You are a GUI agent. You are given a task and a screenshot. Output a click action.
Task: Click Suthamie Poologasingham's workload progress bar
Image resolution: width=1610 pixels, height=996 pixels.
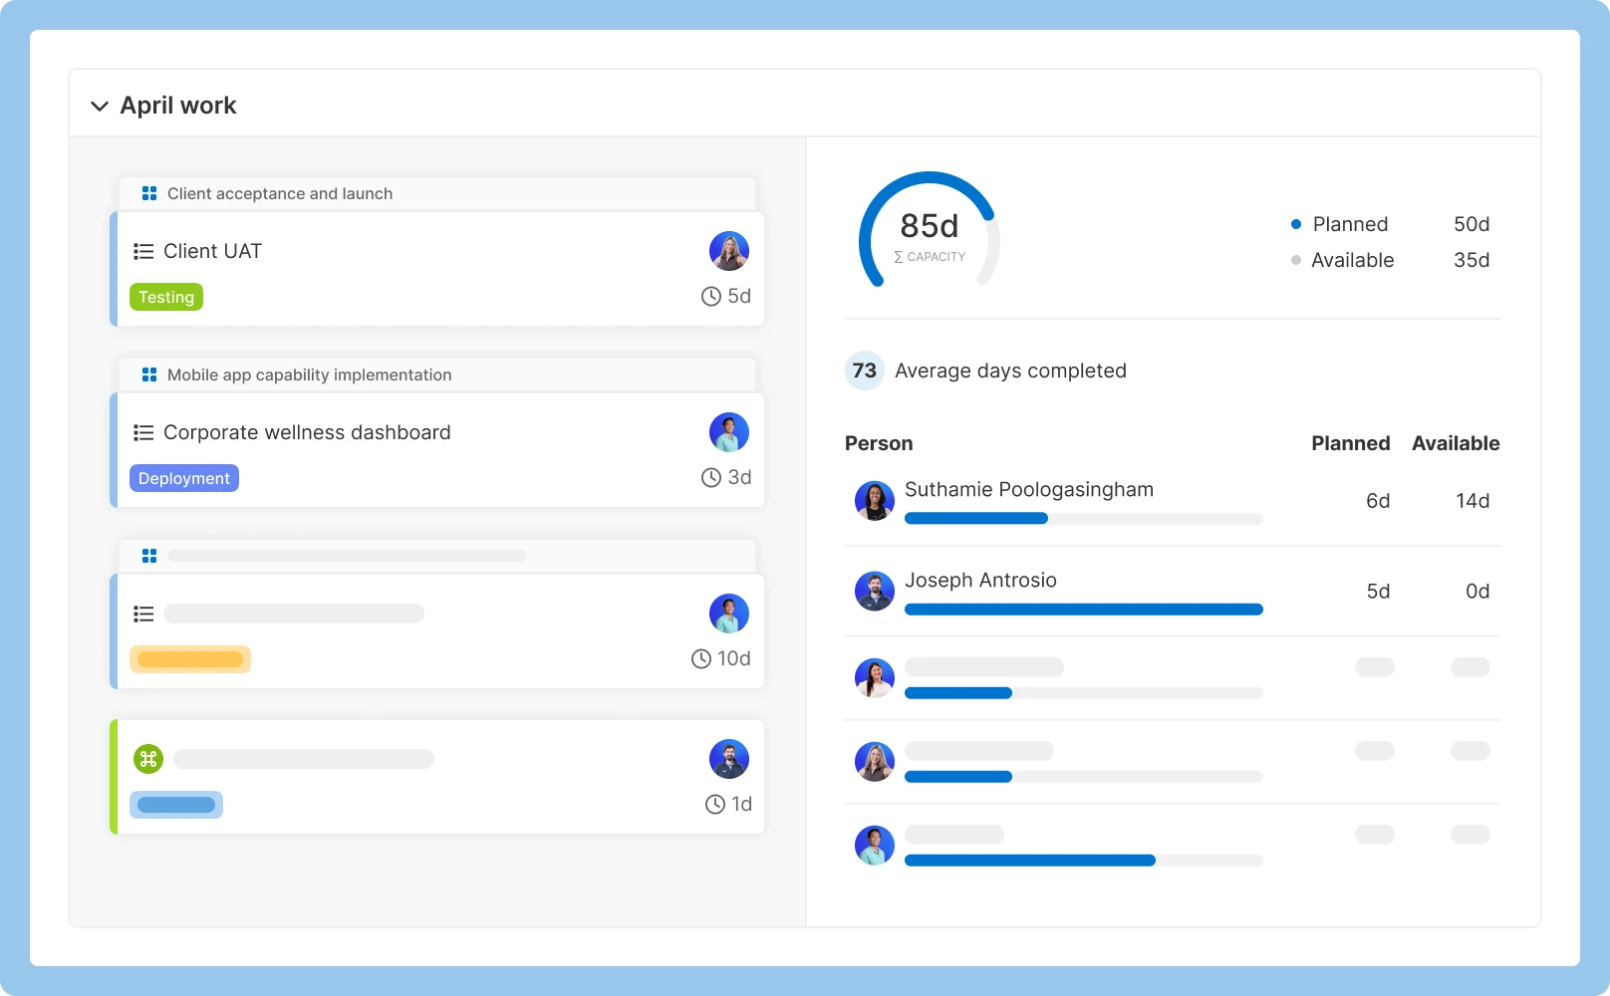click(1083, 519)
